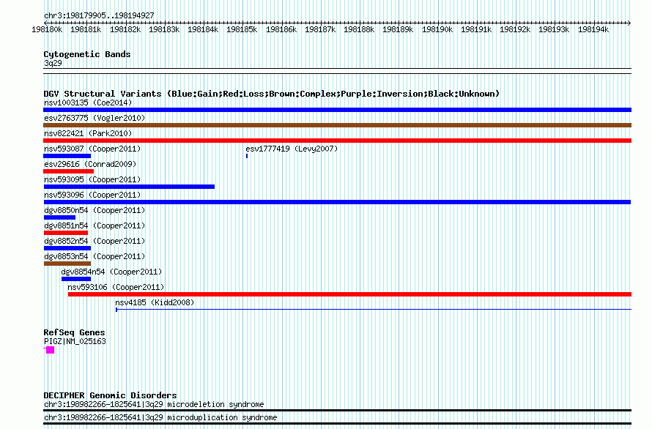Click the small esv1777419 (Levy2007) marker
The height and width of the screenshot is (429, 652).
click(247, 156)
